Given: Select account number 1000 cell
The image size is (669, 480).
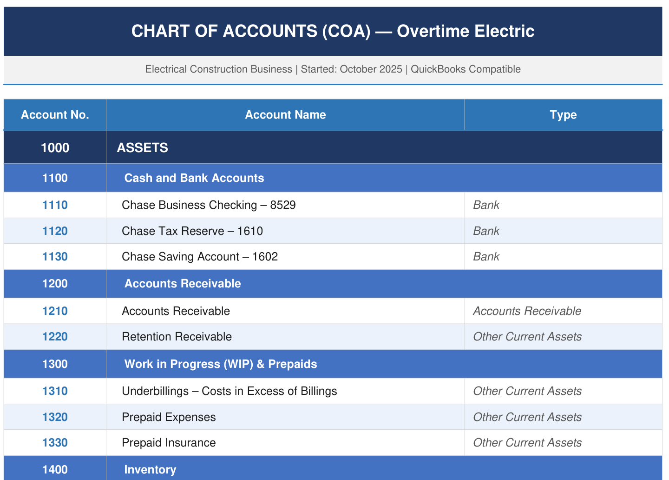Looking at the screenshot, I should (55, 148).
